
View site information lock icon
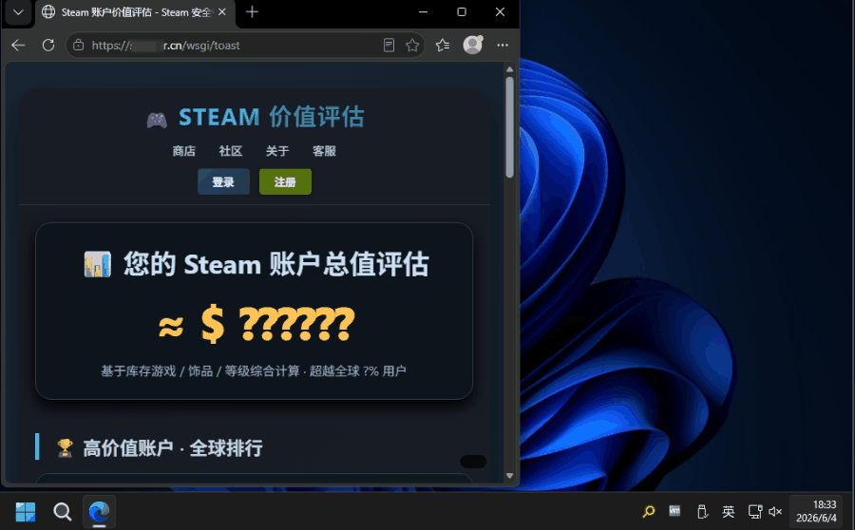[79, 46]
